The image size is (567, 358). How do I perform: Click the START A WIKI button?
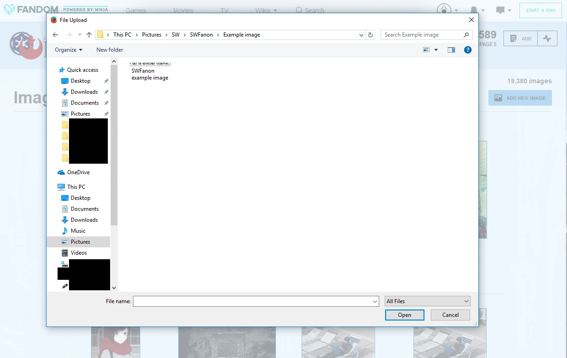point(541,11)
